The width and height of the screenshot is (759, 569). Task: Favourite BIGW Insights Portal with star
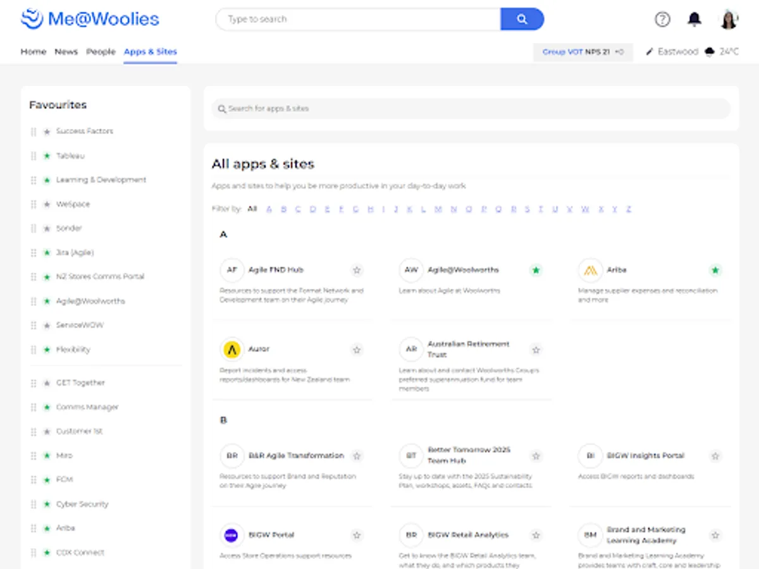[715, 456]
